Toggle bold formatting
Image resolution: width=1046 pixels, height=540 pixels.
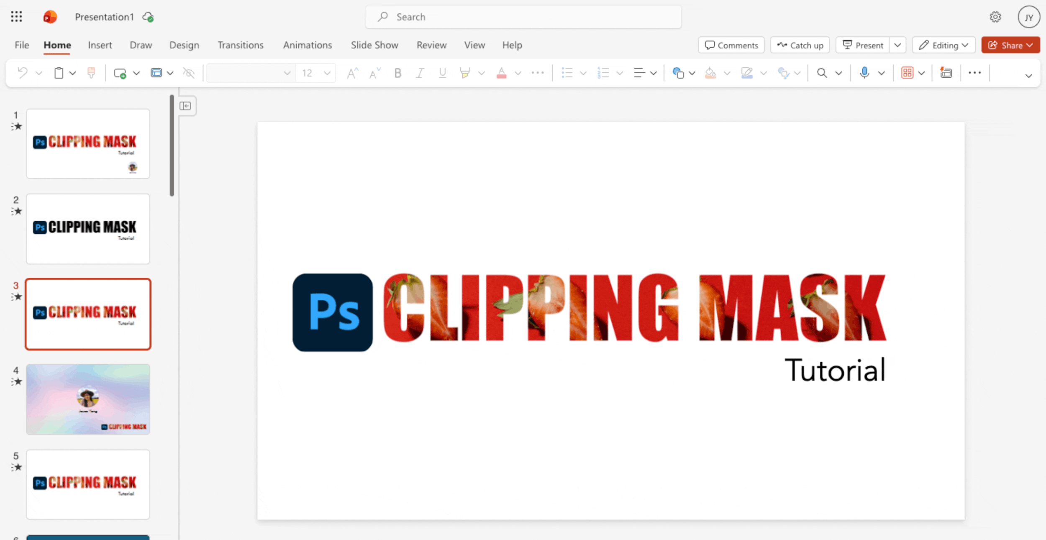[397, 73]
